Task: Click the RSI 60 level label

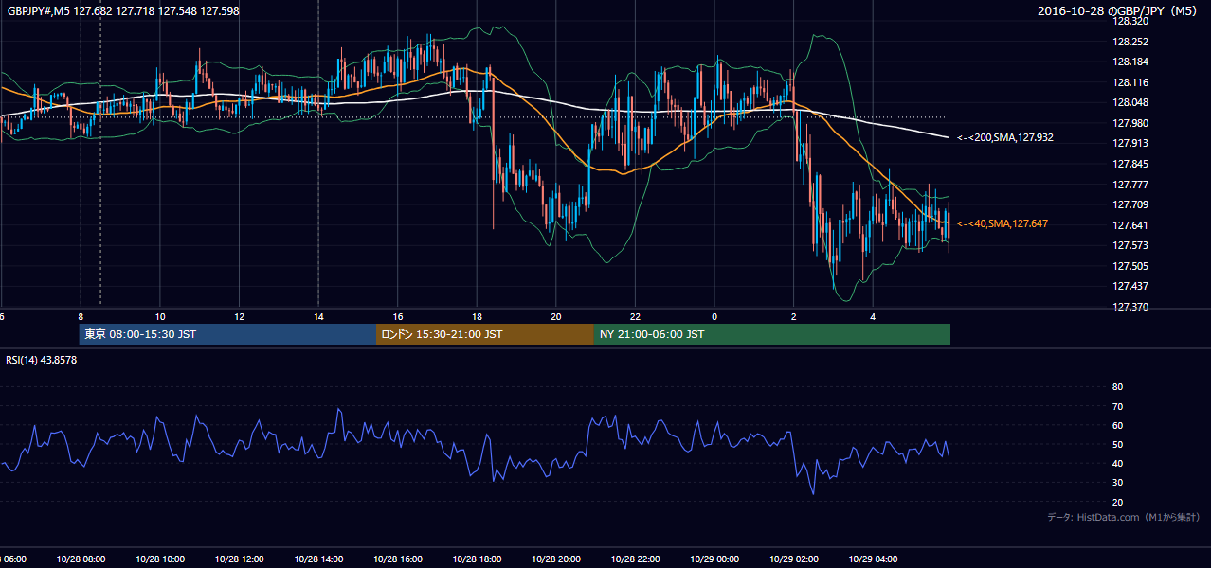Action: (x=1117, y=425)
